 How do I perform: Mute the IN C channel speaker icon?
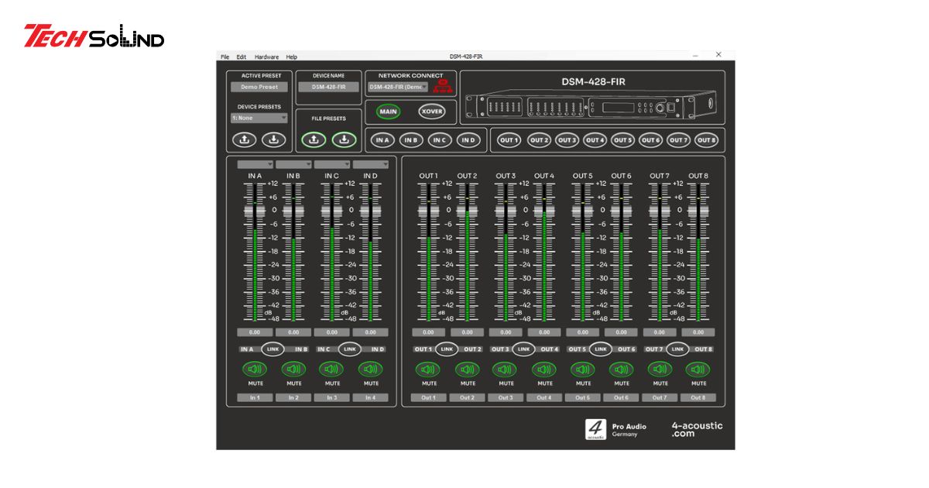331,369
